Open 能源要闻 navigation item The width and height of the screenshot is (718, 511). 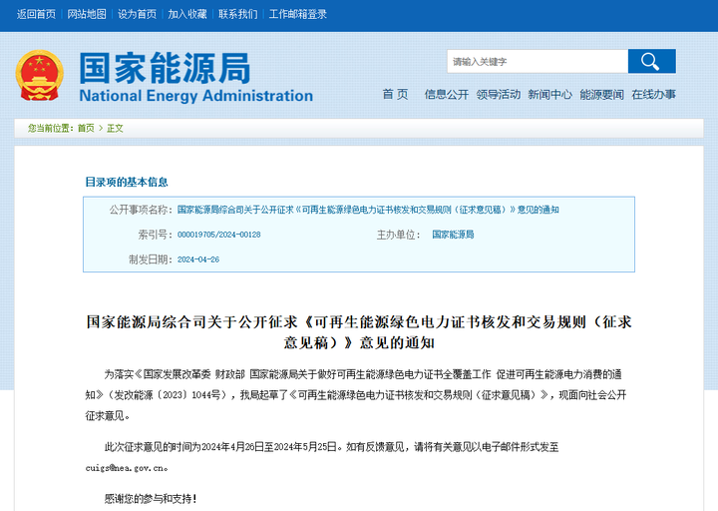[601, 95]
